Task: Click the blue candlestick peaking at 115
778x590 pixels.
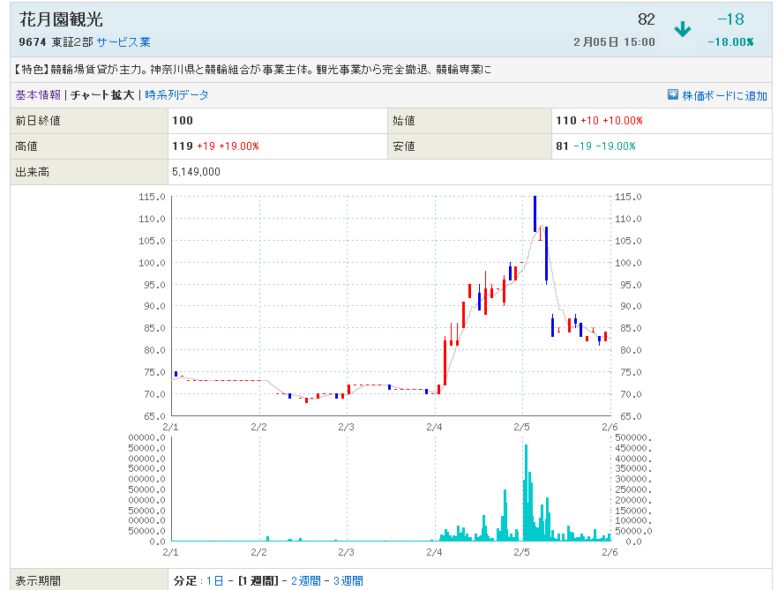Action: click(535, 212)
